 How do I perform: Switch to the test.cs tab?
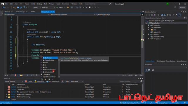point(33,12)
